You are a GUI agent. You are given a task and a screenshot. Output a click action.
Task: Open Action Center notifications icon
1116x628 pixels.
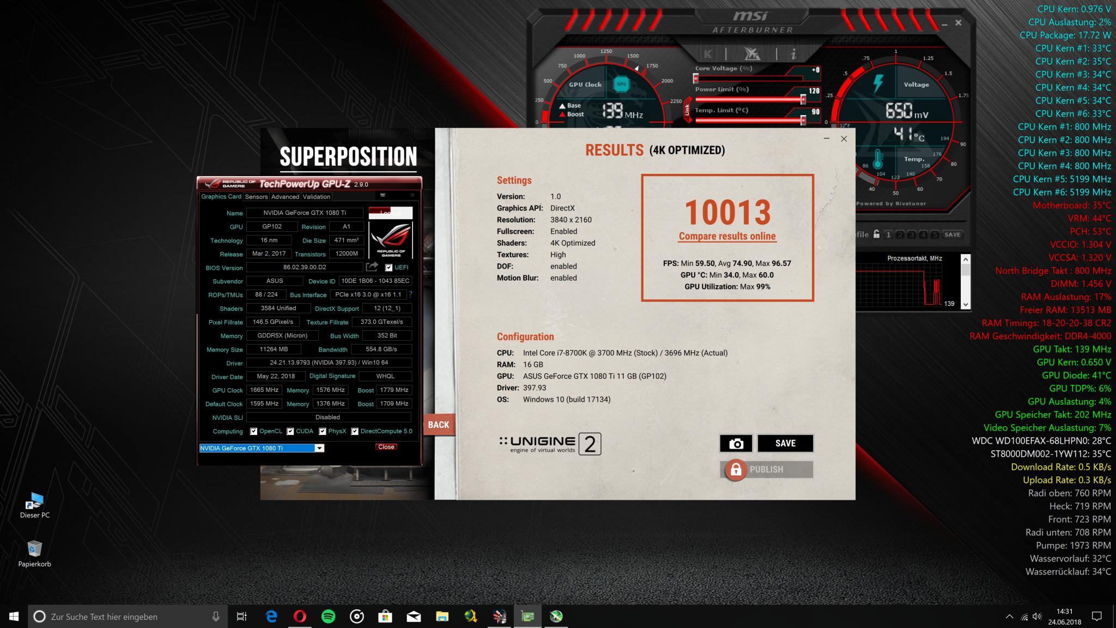tap(1097, 617)
